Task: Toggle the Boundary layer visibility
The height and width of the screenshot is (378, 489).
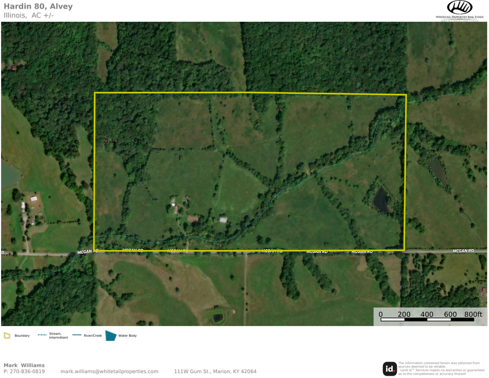Action: tap(8, 336)
